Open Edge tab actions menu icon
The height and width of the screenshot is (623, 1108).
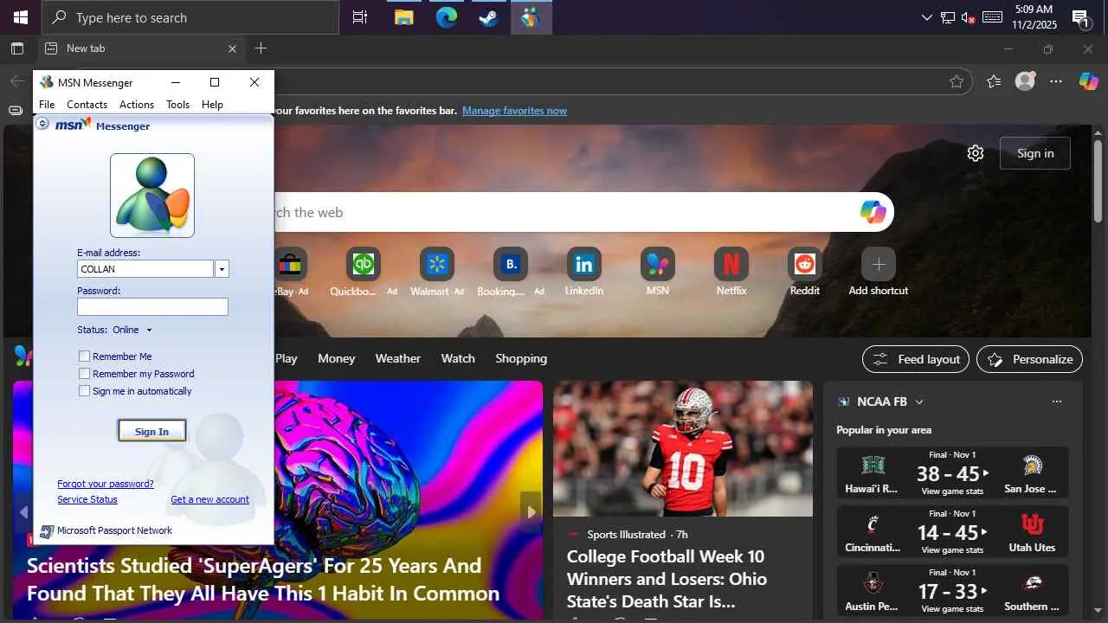click(x=17, y=48)
